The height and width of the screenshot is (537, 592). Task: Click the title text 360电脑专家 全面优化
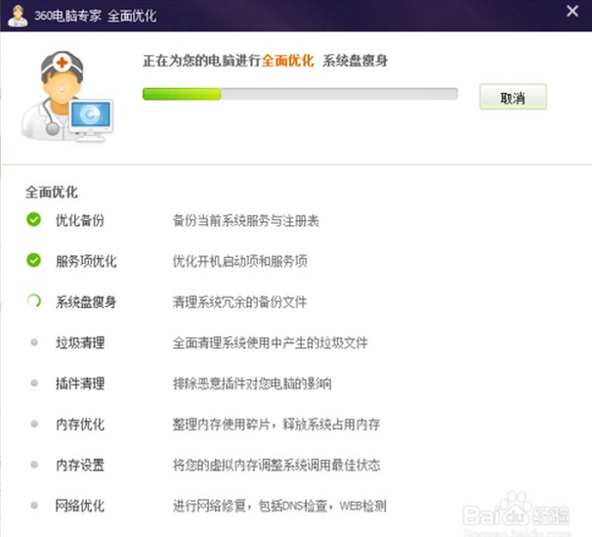pos(95,16)
